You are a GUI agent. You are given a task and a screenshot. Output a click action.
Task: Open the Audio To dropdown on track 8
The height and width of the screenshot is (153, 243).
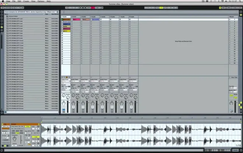[133, 90]
